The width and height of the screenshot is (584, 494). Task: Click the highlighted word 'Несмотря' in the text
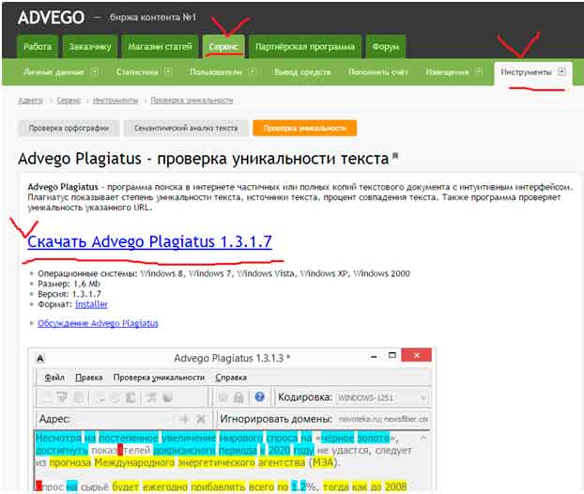pyautogui.click(x=58, y=438)
